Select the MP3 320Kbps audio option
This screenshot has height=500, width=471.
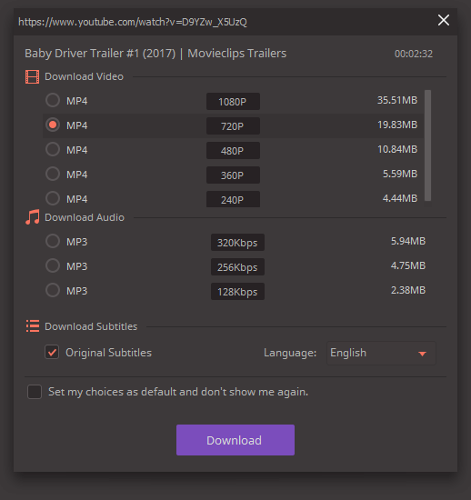tap(53, 241)
